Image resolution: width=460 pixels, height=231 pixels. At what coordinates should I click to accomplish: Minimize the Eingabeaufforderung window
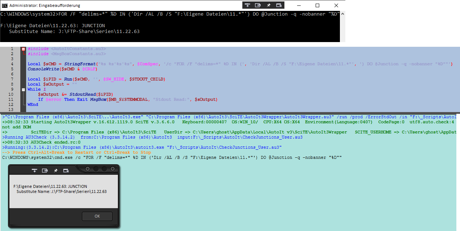[x=301, y=5]
